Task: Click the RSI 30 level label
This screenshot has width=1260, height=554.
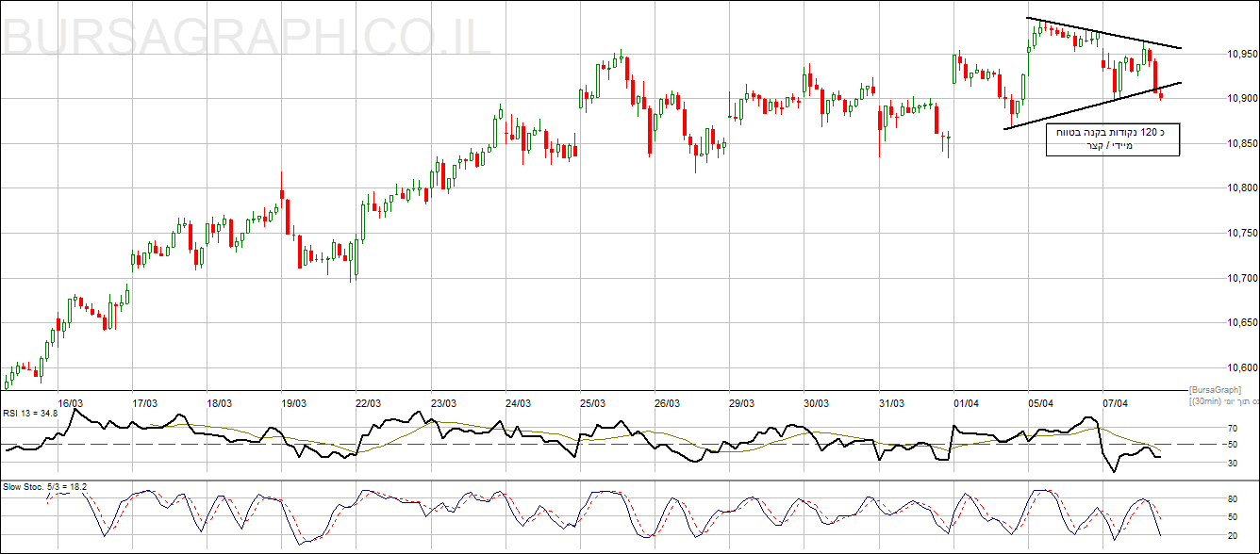Action: tap(1230, 463)
